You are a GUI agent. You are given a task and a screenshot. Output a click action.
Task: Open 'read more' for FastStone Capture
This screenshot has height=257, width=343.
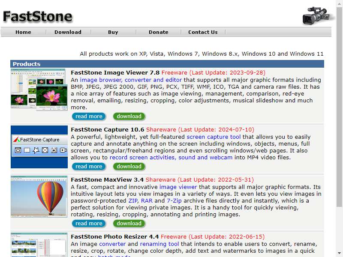click(x=89, y=167)
